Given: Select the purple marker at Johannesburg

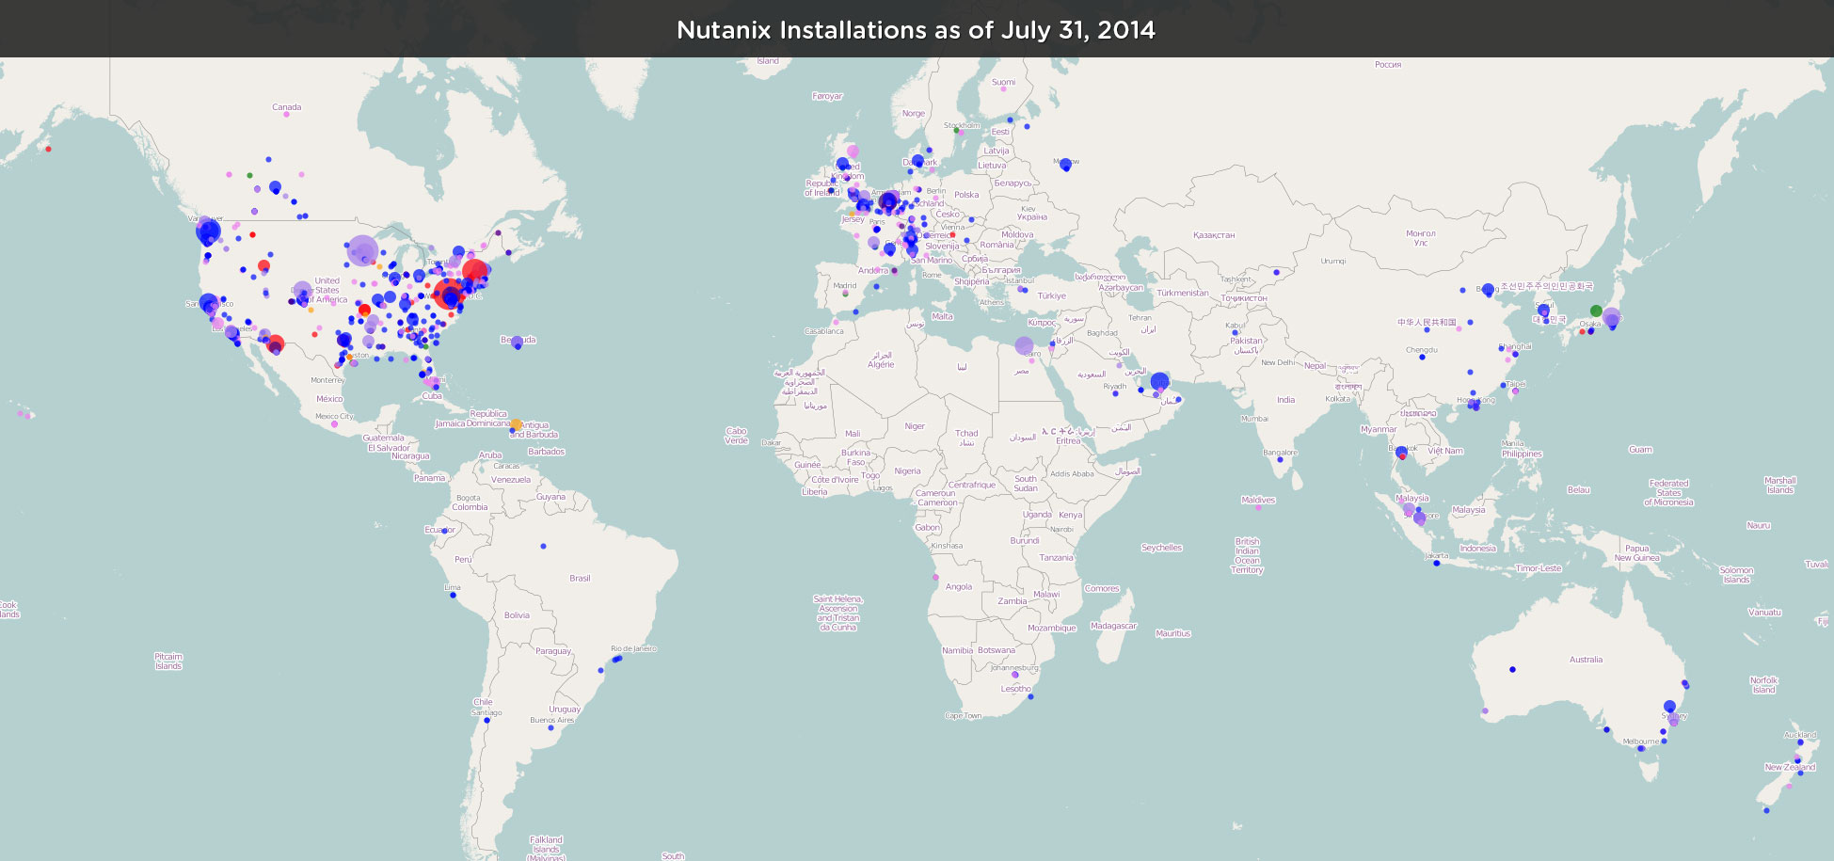Looking at the screenshot, I should click(x=1014, y=675).
